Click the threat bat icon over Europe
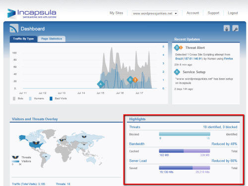The image size is (248, 186). [x=62, y=140]
